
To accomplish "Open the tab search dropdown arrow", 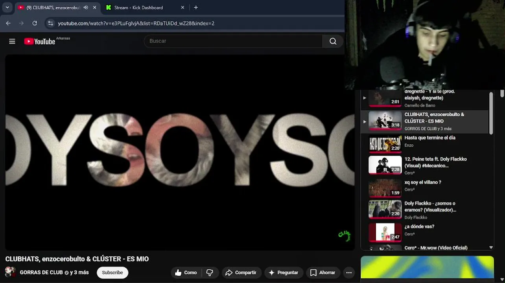I will pyautogui.click(x=7, y=7).
